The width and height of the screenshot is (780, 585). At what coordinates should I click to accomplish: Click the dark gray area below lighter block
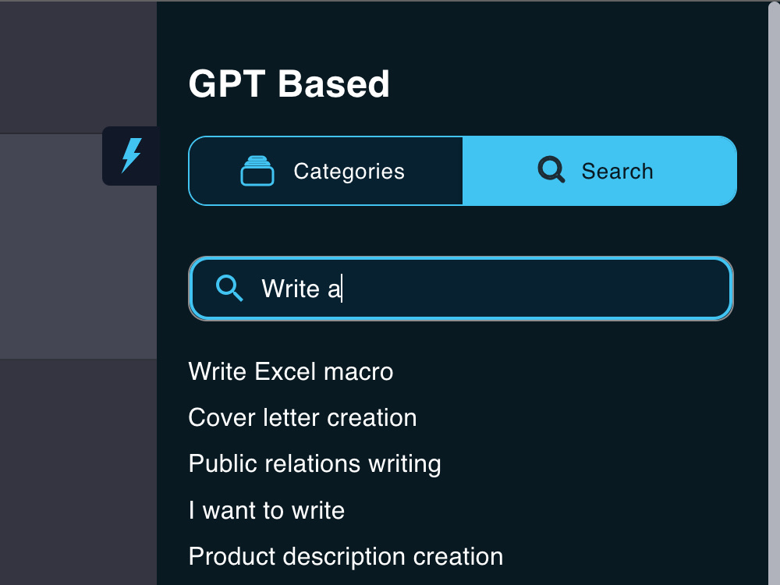pos(78,472)
